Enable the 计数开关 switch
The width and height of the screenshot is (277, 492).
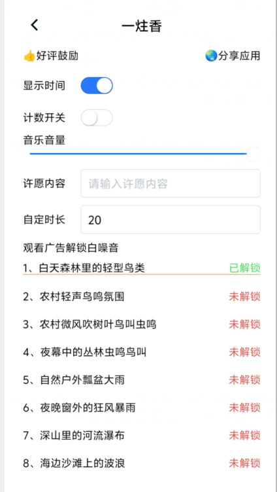point(97,118)
